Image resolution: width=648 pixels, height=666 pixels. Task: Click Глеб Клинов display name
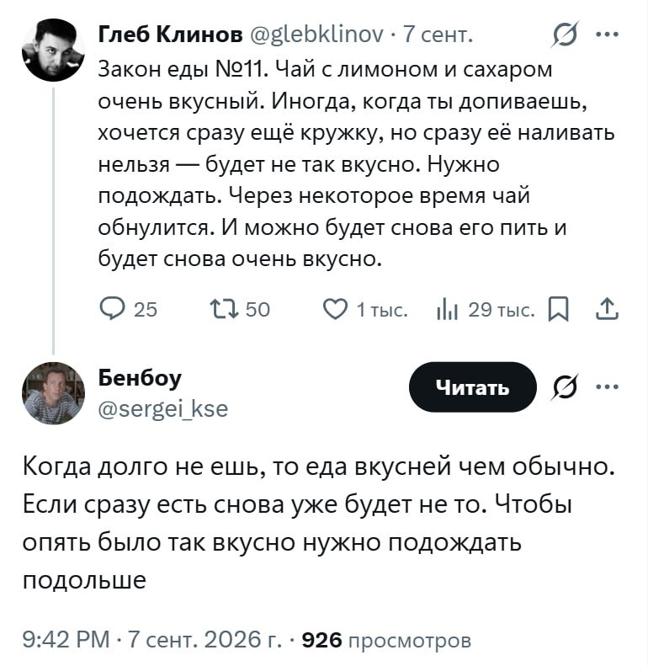click(x=170, y=34)
